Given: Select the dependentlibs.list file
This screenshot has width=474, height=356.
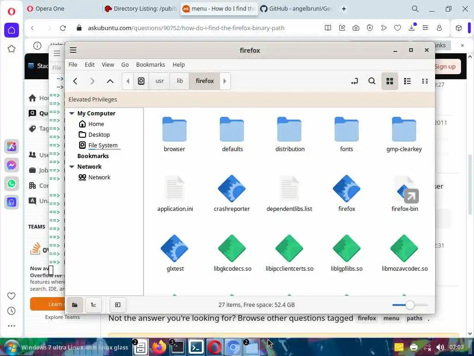Looking at the screenshot, I should click(289, 194).
